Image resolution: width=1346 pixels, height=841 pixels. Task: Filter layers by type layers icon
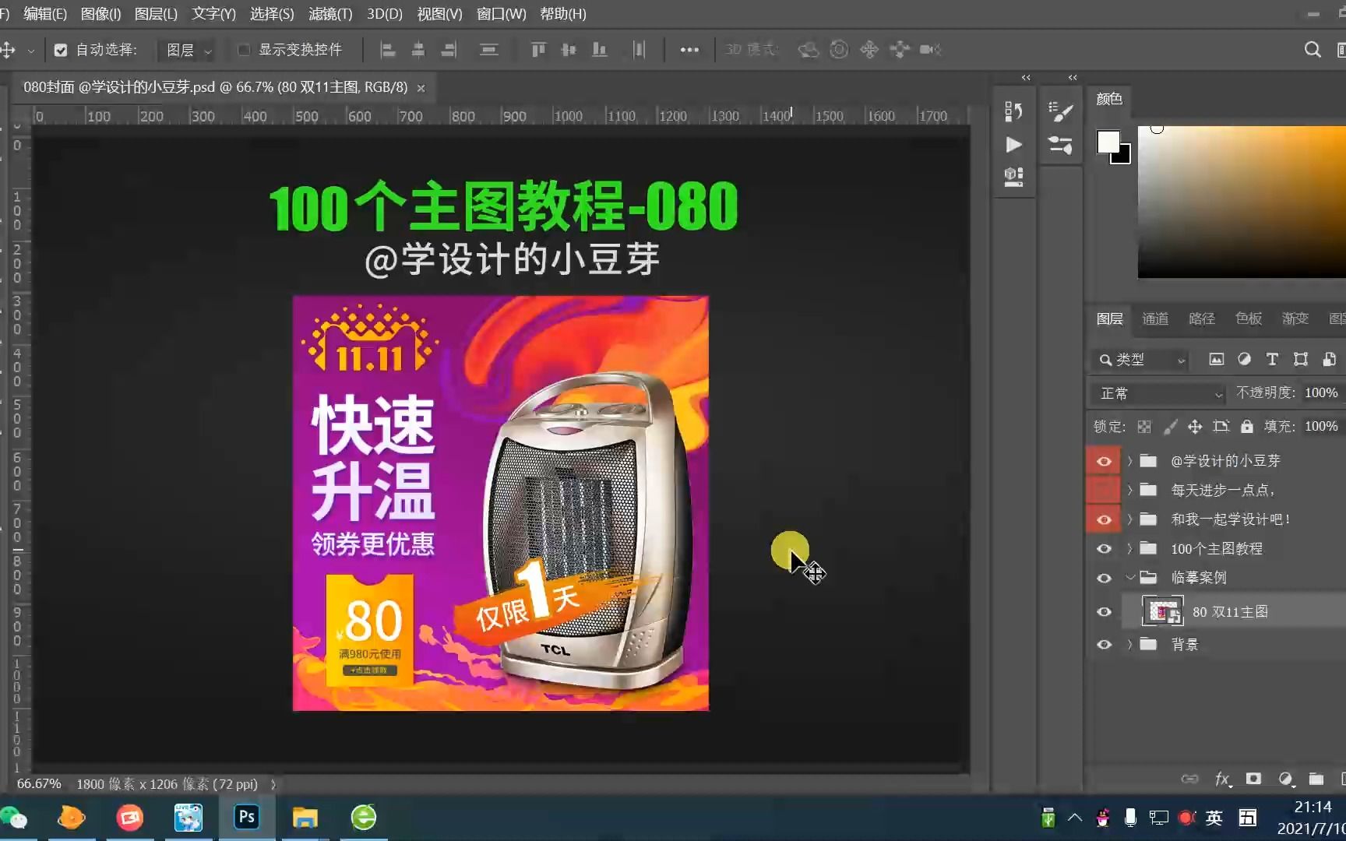pyautogui.click(x=1272, y=359)
